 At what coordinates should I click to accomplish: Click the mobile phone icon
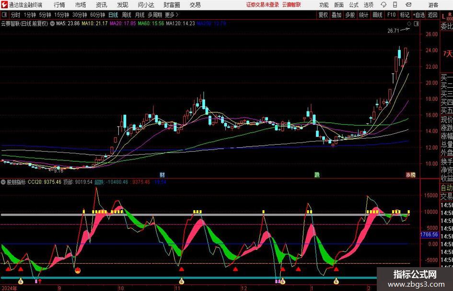coord(395,5)
